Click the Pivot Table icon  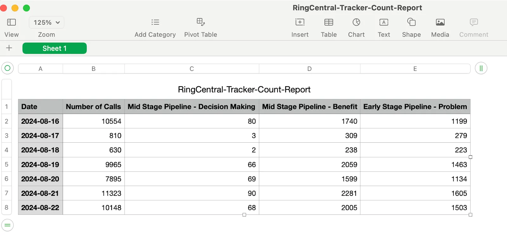200,27
